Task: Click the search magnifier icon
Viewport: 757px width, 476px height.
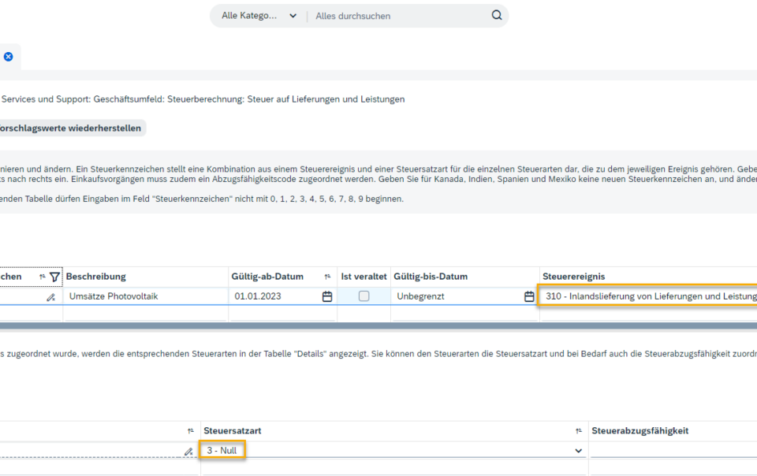Action: point(496,16)
